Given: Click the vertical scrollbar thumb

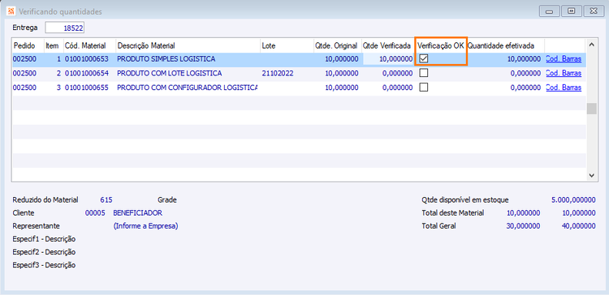Looking at the screenshot, I should (591, 109).
